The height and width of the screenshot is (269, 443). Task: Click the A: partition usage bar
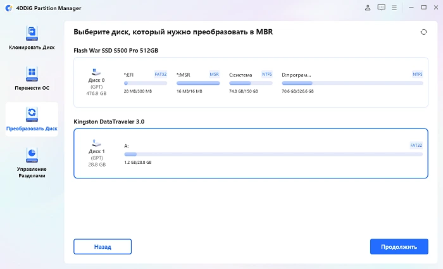point(273,154)
